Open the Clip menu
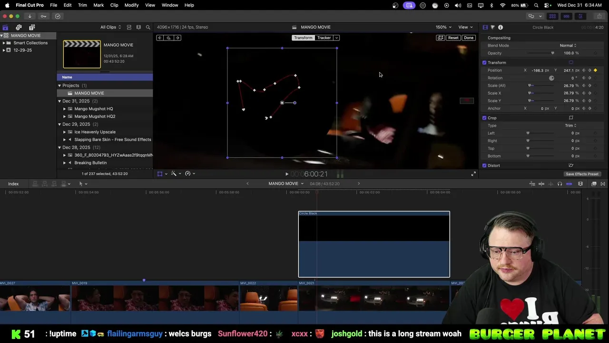Image resolution: width=609 pixels, height=343 pixels. [x=114, y=5]
